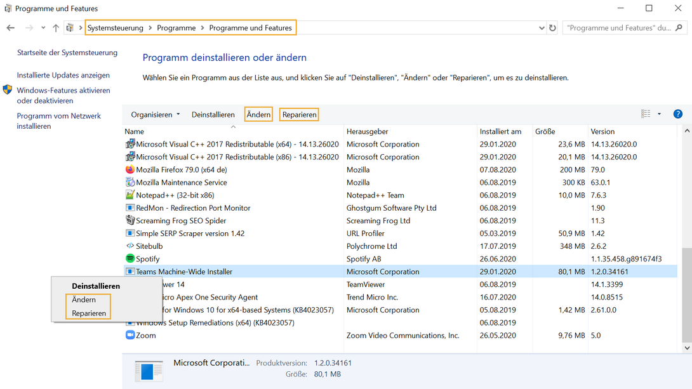Choose Deinstallieren in the context menu
This screenshot has height=389, width=692.
(96, 286)
